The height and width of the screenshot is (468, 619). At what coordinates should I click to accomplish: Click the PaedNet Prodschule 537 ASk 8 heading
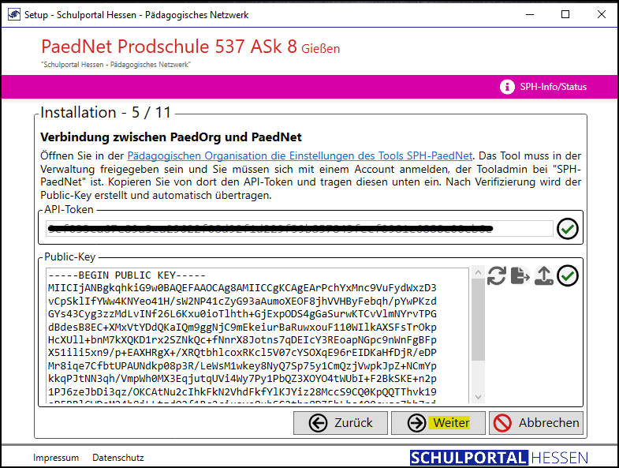point(169,47)
